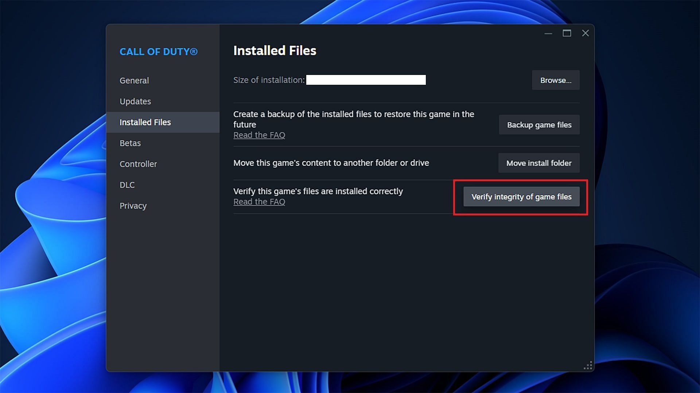Click Backup game files button
This screenshot has height=393, width=700.
pos(539,125)
